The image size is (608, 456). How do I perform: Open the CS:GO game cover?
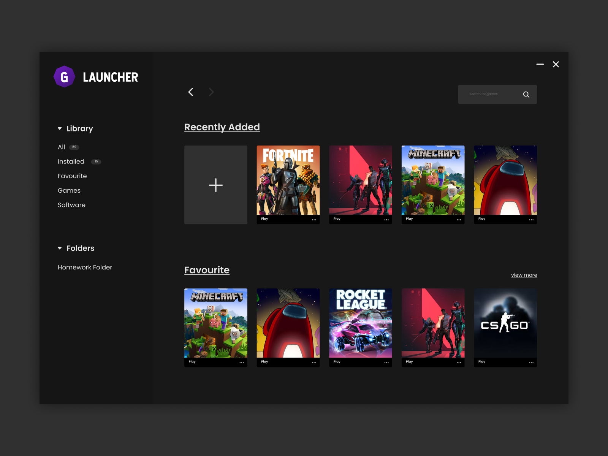[505, 323]
